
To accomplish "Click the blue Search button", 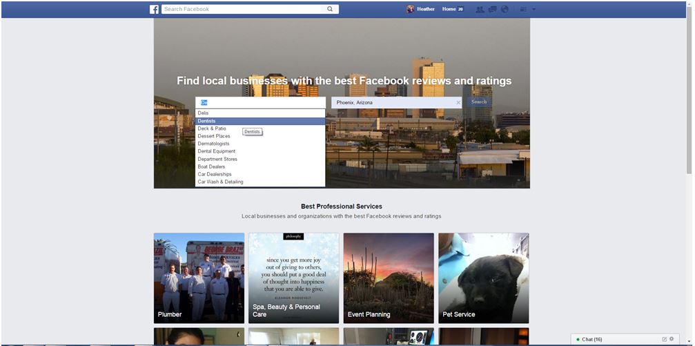I will [479, 102].
